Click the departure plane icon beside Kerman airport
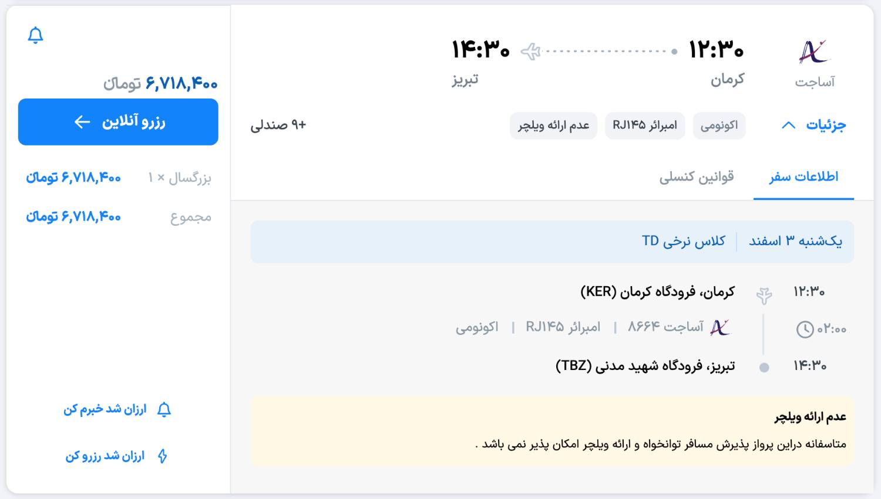881x499 pixels. click(764, 296)
